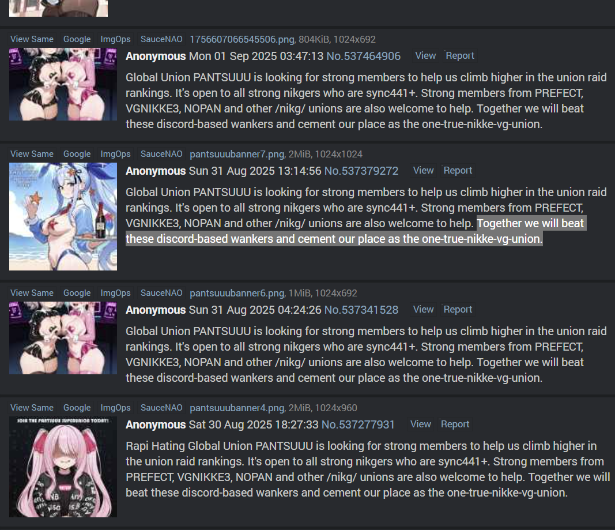Click Google search for pantsuuubanner6.png
The height and width of the screenshot is (530, 615).
[77, 292]
